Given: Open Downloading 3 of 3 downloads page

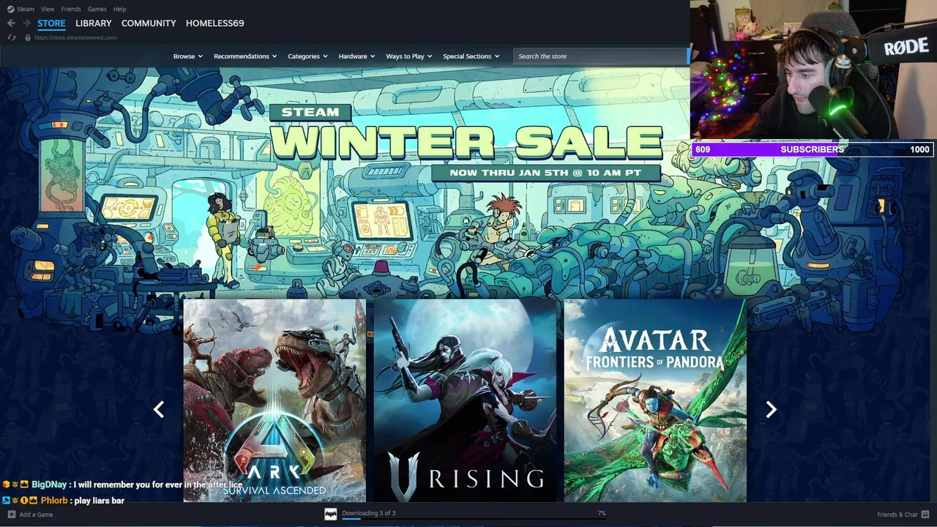Looking at the screenshot, I should click(x=368, y=513).
